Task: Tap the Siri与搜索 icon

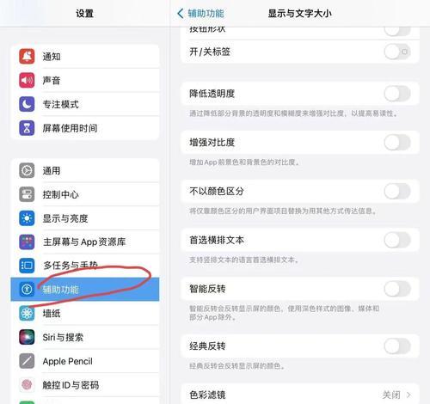Action: pyautogui.click(x=27, y=337)
